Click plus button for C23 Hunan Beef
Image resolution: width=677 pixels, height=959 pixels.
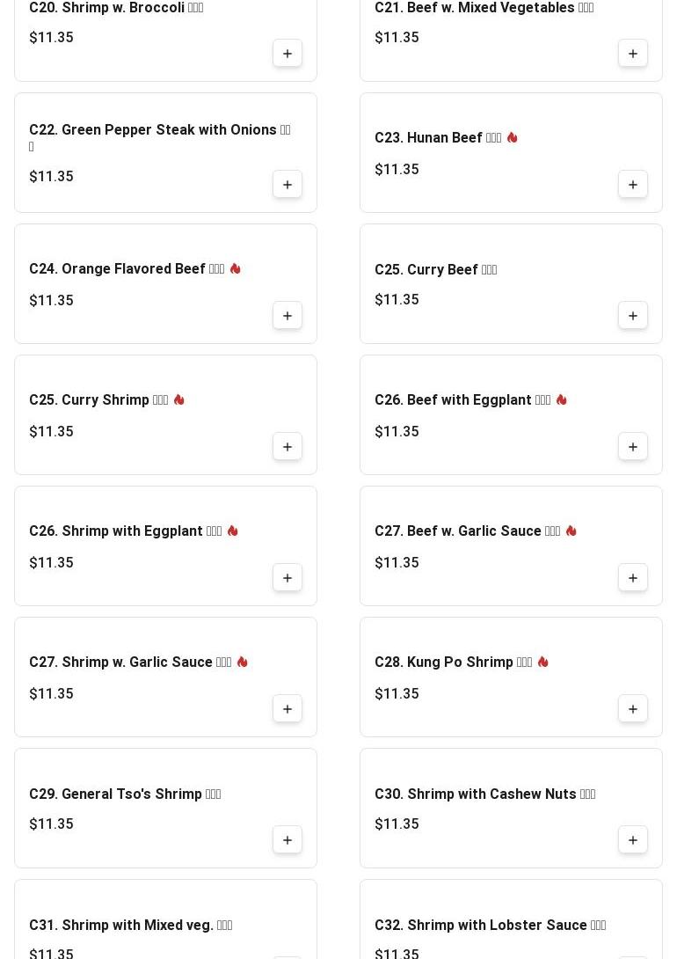coord(633,185)
